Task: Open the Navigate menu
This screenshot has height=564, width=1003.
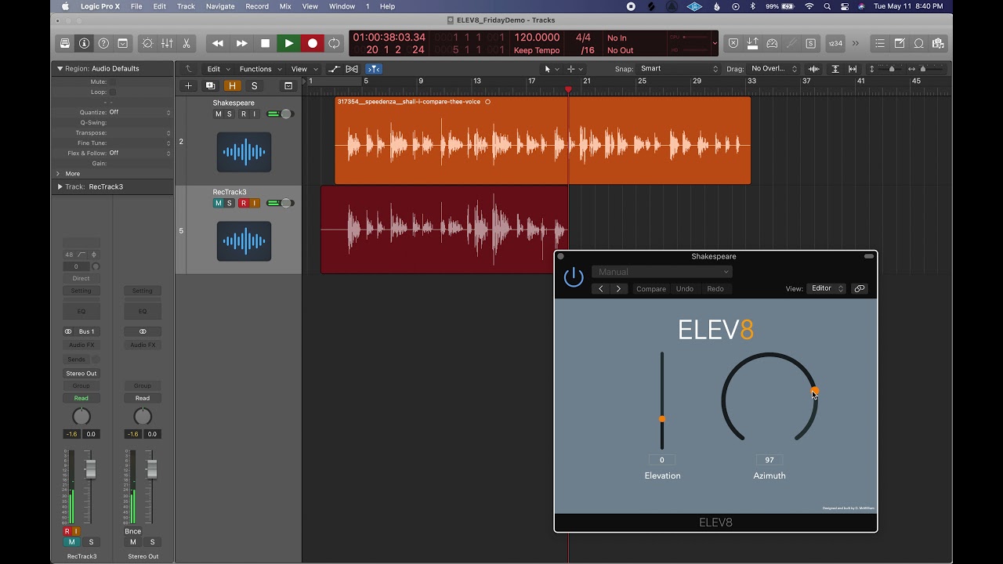Action: coord(219,6)
